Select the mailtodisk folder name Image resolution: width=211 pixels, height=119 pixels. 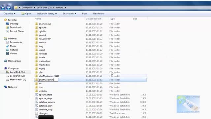click(x=44, y=65)
